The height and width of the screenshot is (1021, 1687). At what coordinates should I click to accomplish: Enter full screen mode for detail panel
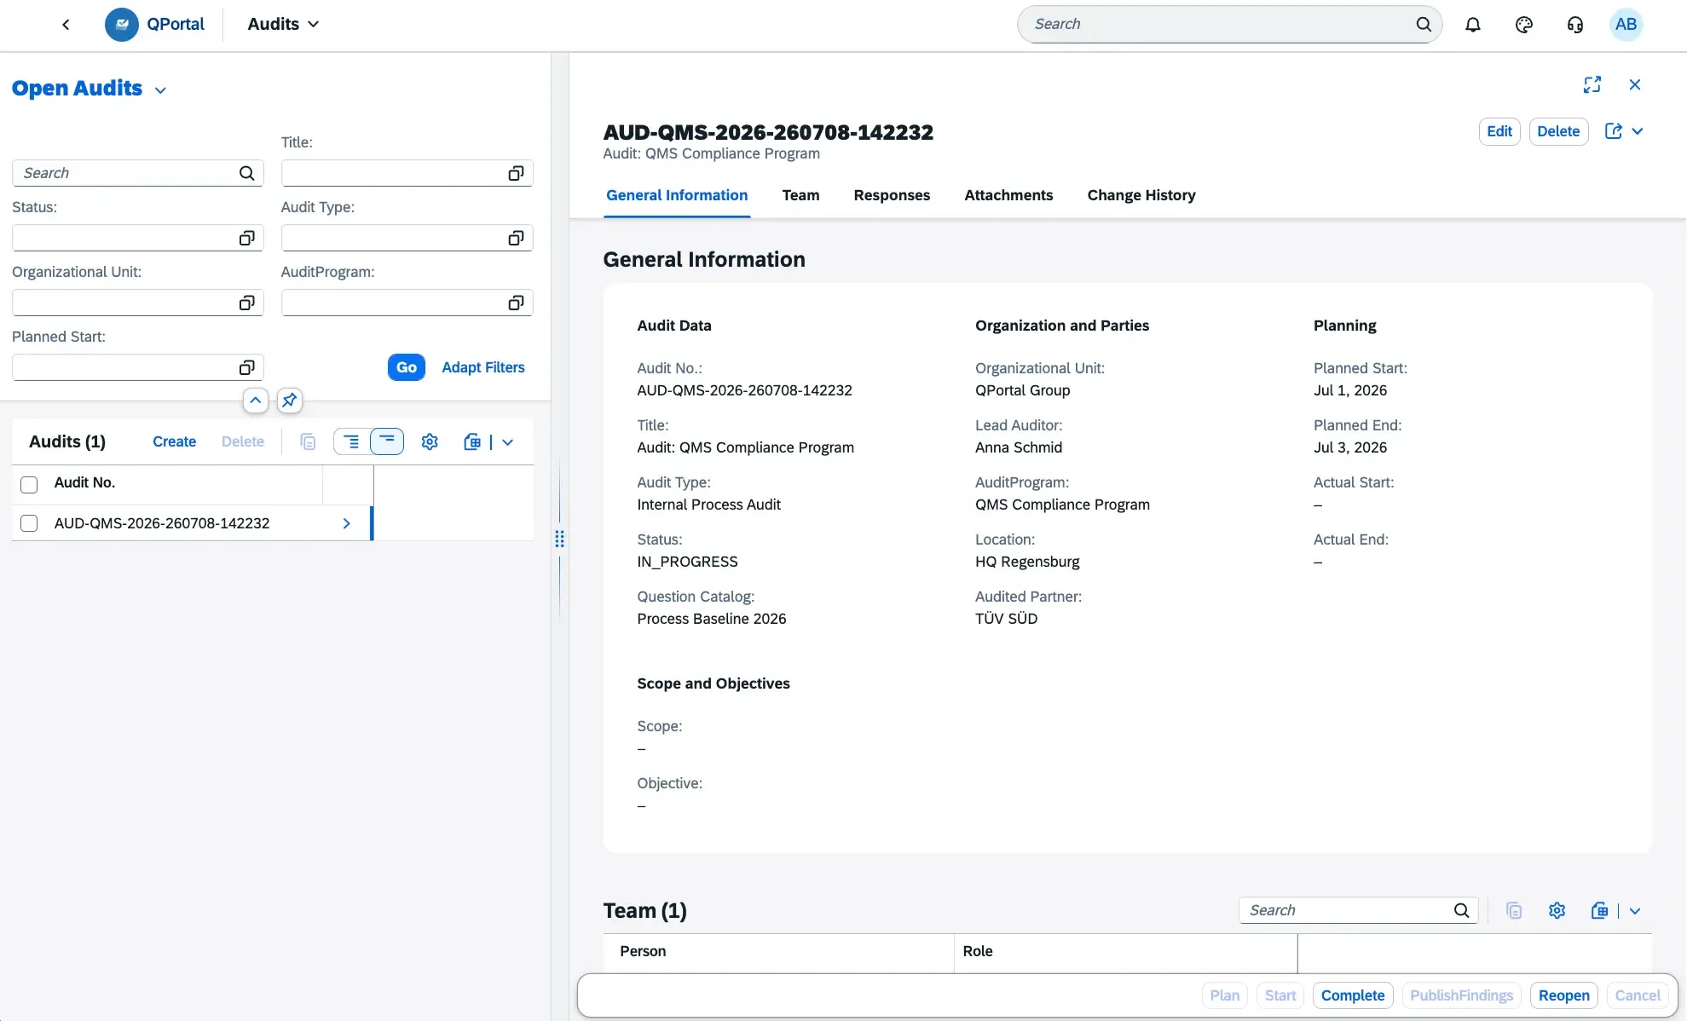pyautogui.click(x=1592, y=84)
